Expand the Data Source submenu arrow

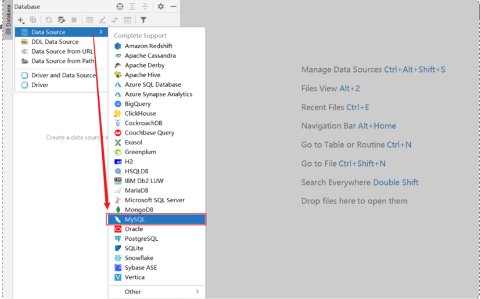coord(101,32)
